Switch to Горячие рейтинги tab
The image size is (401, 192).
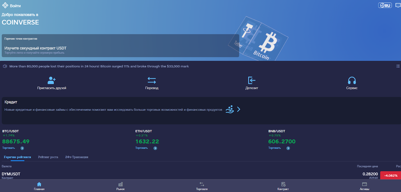click(x=17, y=157)
